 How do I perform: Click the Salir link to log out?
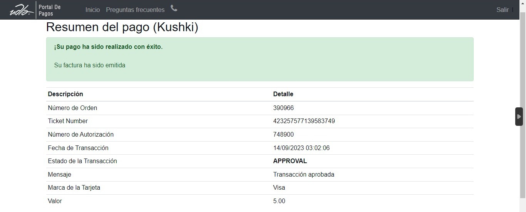(503, 10)
